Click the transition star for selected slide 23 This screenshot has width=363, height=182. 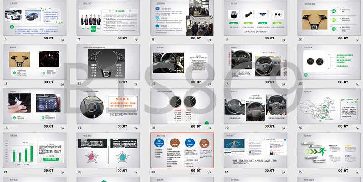[x=210, y=172]
